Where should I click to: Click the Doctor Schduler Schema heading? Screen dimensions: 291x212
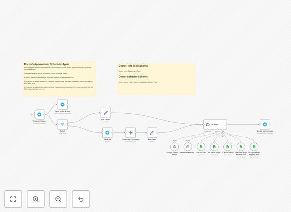click(x=133, y=77)
